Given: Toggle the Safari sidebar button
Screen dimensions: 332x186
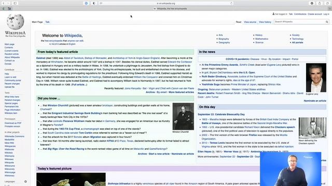Looking at the screenshot, I should (x=15, y=3).
